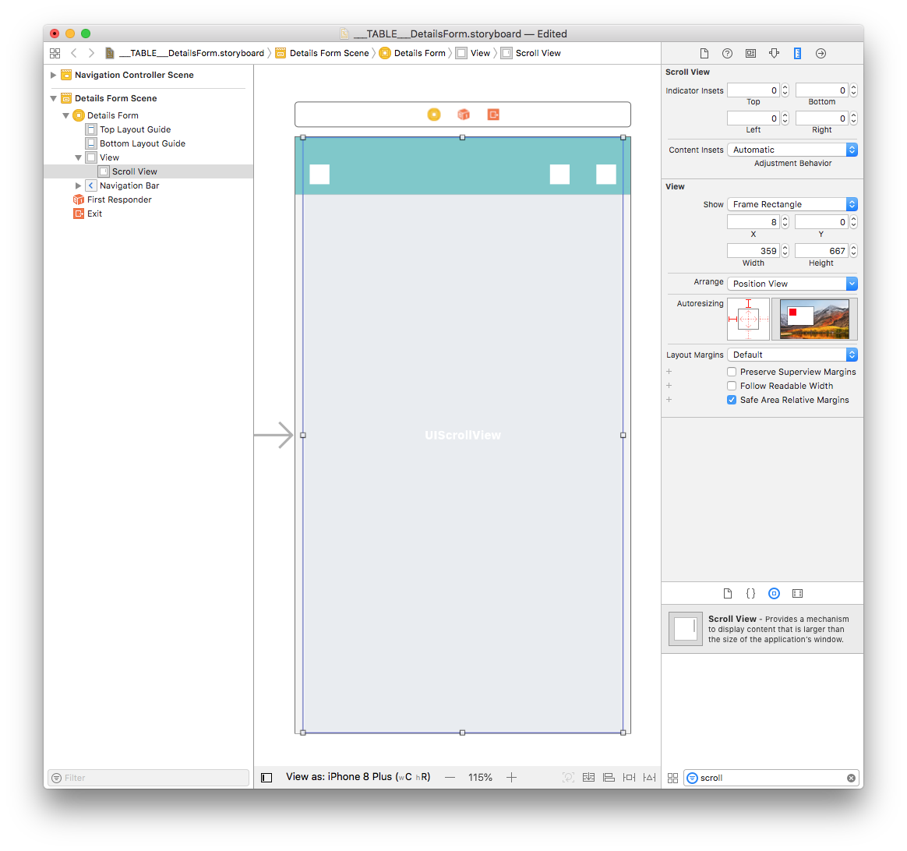This screenshot has width=907, height=851.
Task: Open the File inspector tab
Action: (x=704, y=53)
